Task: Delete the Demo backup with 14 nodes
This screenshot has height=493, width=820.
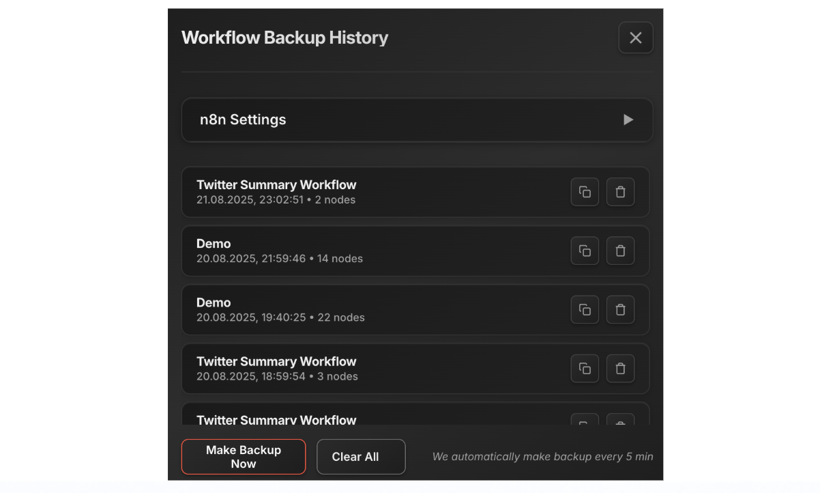Action: coord(620,251)
